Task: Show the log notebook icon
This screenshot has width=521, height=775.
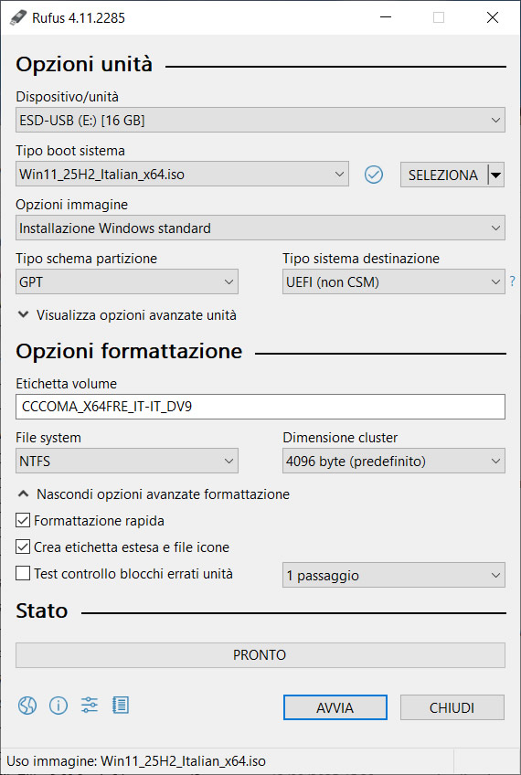Action: pos(121,706)
